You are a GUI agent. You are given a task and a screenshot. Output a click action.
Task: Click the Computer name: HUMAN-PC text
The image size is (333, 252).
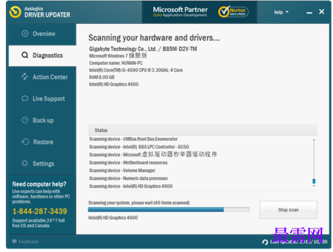click(116, 63)
